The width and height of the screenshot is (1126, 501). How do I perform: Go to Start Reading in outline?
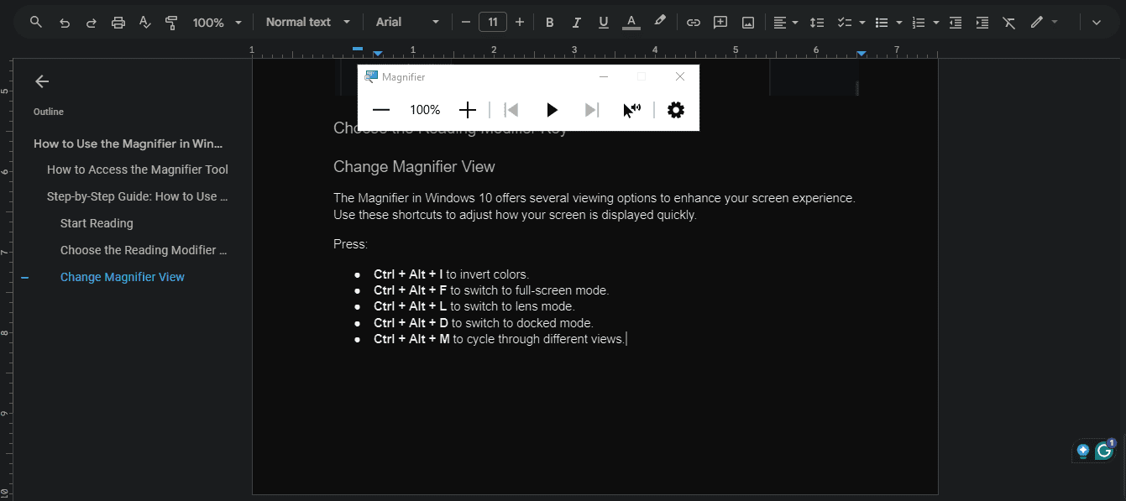(97, 223)
